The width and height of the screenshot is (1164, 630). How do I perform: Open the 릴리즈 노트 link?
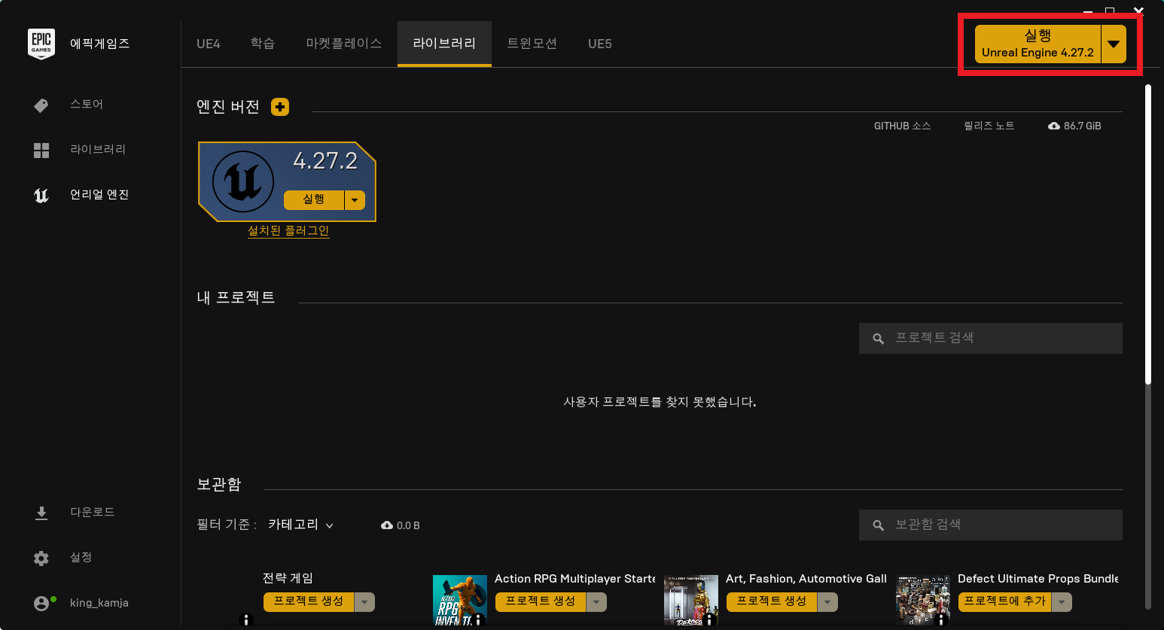click(989, 126)
